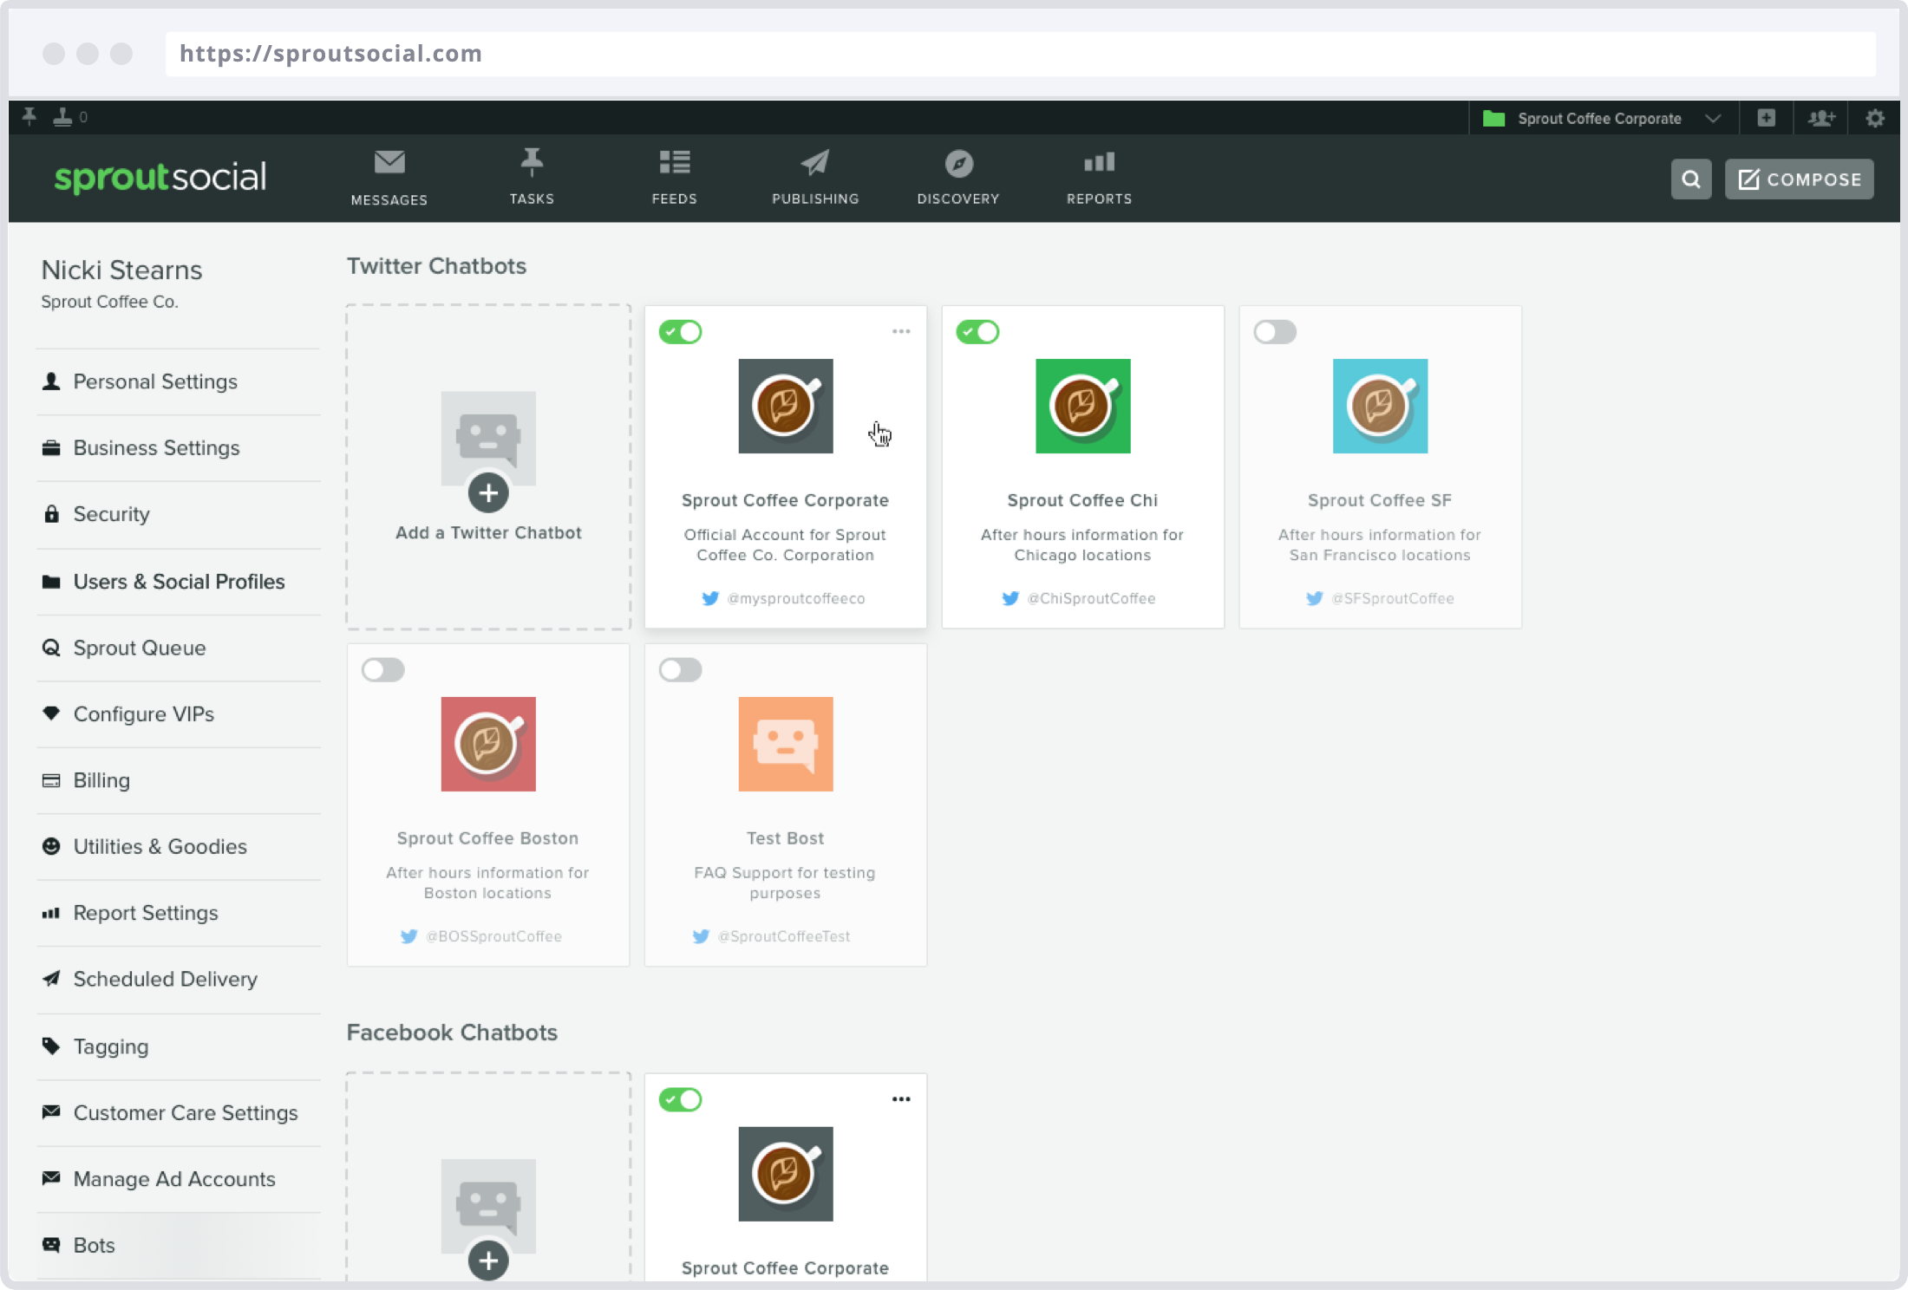The image size is (1908, 1290).
Task: Open Users & Social Profiles
Action: pyautogui.click(x=179, y=582)
